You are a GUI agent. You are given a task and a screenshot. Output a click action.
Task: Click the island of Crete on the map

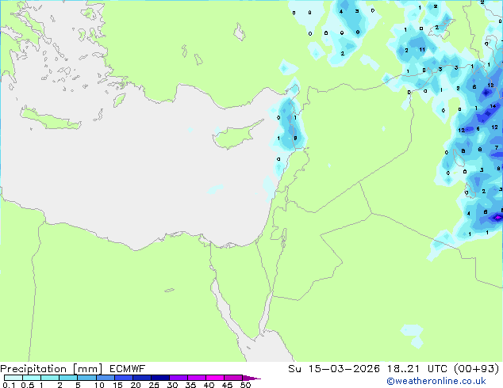pos(50,119)
